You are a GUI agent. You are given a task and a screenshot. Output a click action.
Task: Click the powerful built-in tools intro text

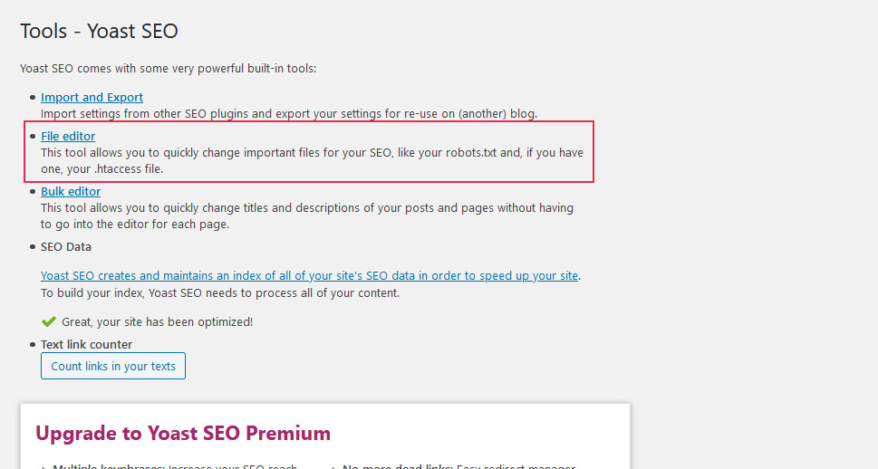[x=168, y=69]
